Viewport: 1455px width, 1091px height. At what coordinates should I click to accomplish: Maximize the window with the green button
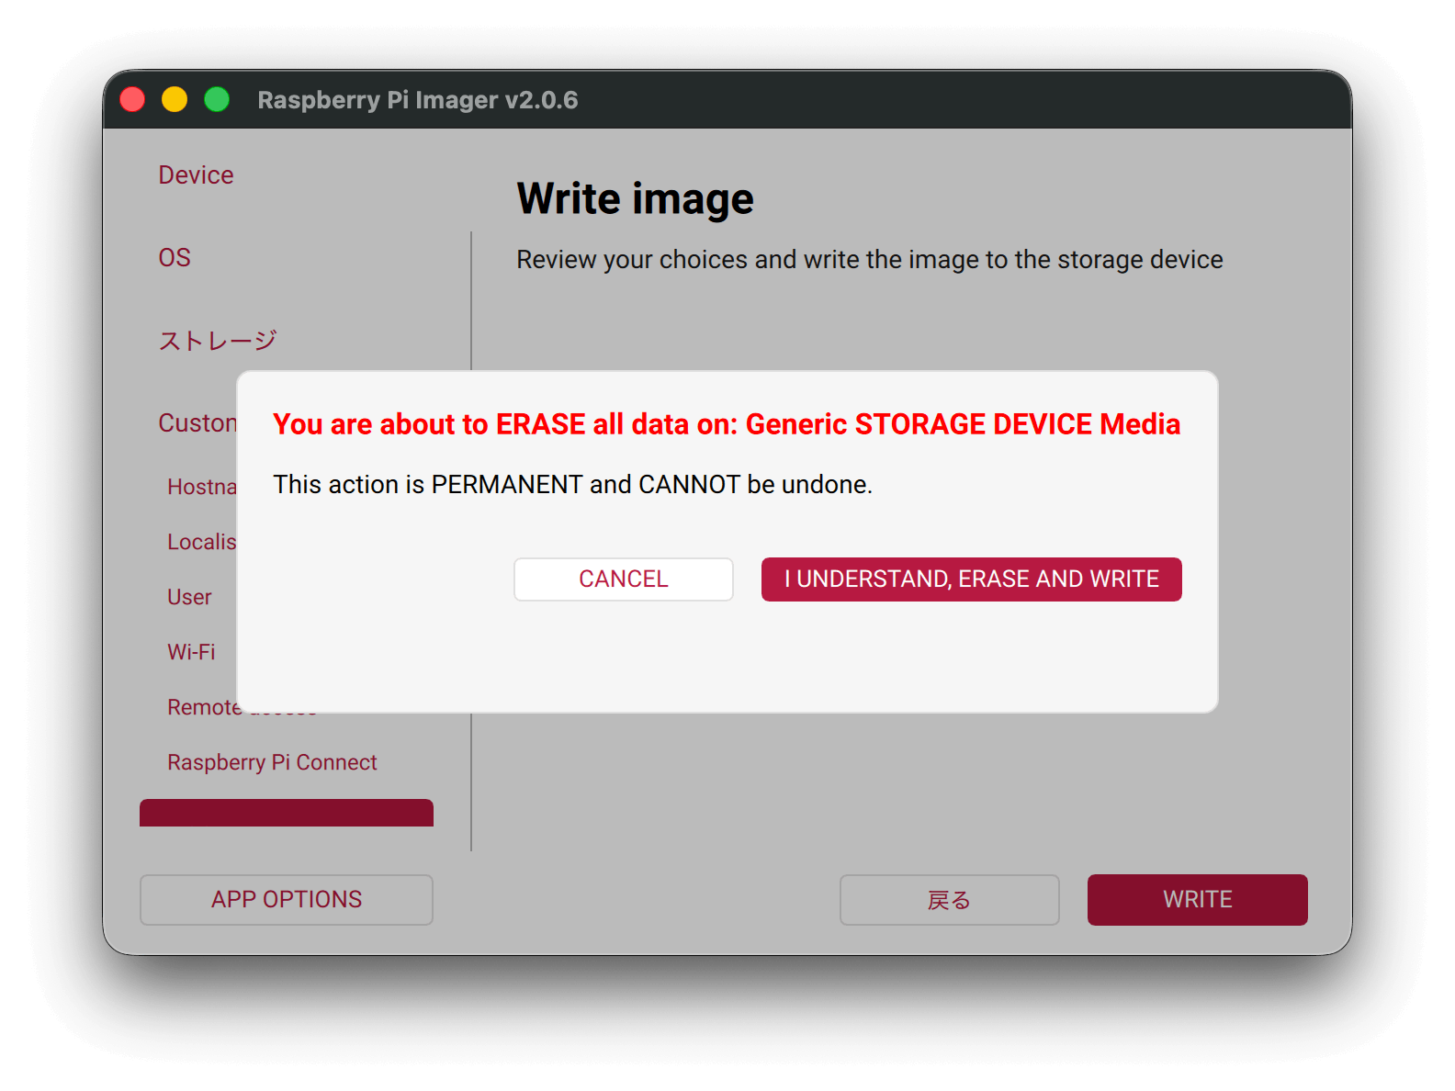click(x=217, y=99)
